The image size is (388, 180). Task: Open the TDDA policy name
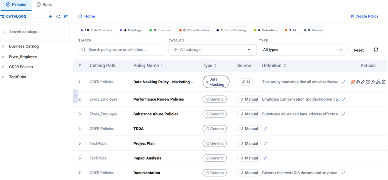point(138,129)
